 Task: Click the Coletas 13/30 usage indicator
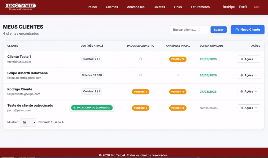(x=92, y=75)
